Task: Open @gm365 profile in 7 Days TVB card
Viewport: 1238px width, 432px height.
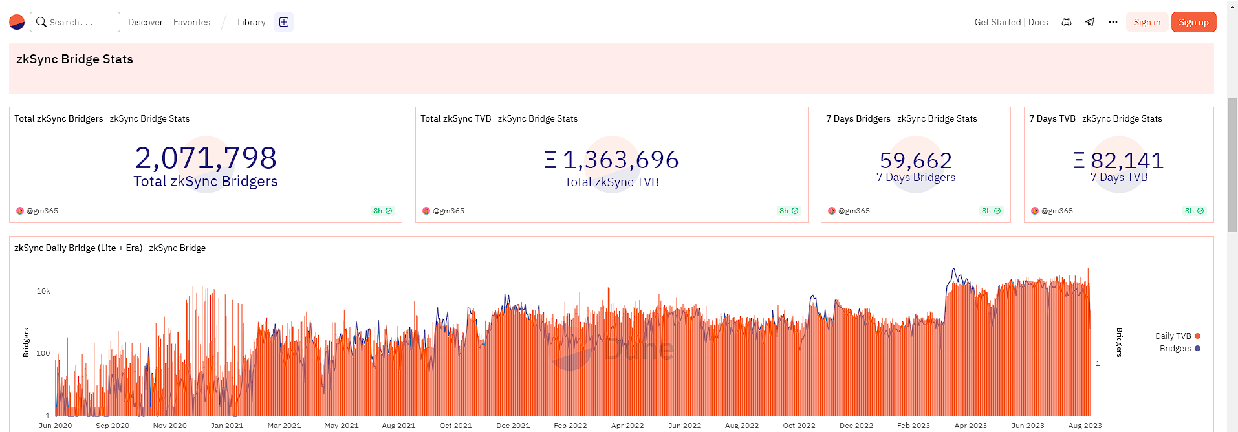Action: (x=1057, y=211)
